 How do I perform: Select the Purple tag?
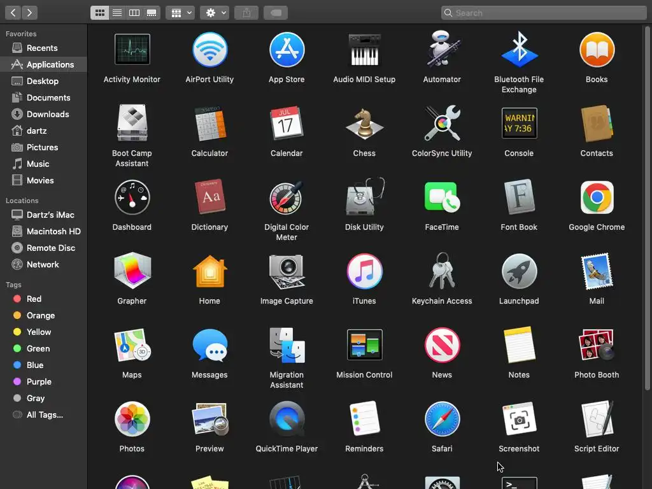coord(44,381)
